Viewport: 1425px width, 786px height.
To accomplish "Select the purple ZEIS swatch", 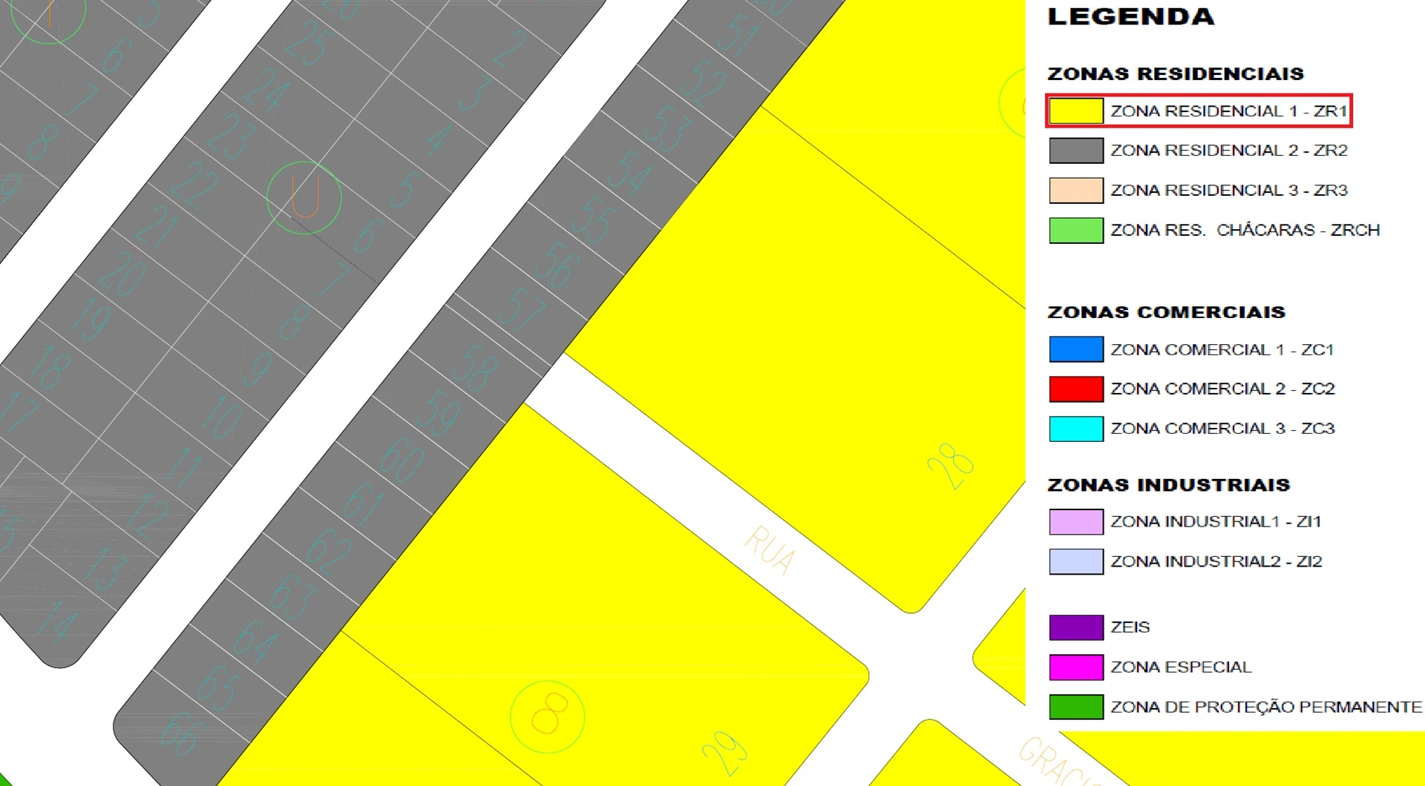I will pyautogui.click(x=1075, y=627).
